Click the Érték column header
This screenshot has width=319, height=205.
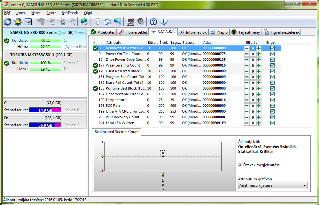(x=164, y=43)
